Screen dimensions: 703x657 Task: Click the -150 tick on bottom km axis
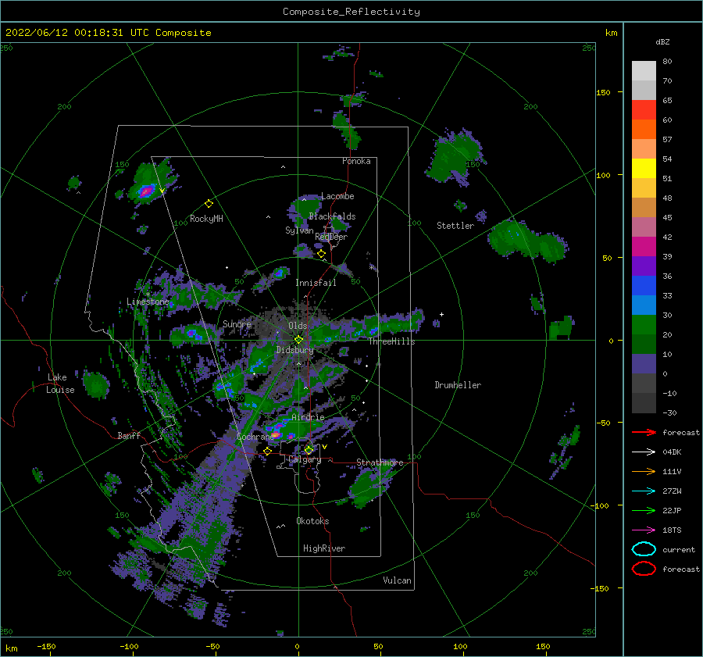pos(46,646)
